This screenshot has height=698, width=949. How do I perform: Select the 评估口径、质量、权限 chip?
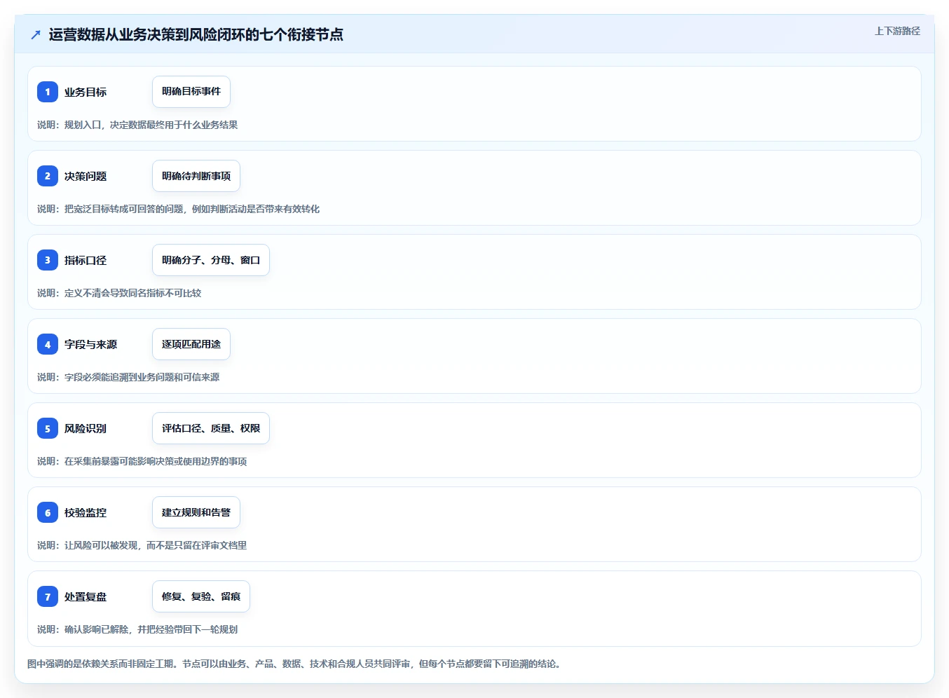211,428
